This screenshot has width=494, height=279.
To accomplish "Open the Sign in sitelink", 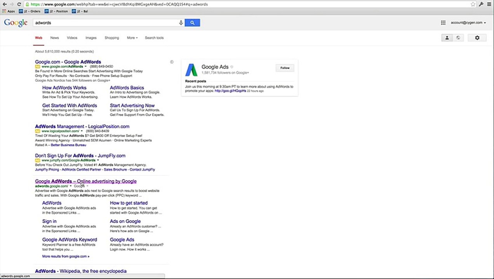I will point(49,221).
